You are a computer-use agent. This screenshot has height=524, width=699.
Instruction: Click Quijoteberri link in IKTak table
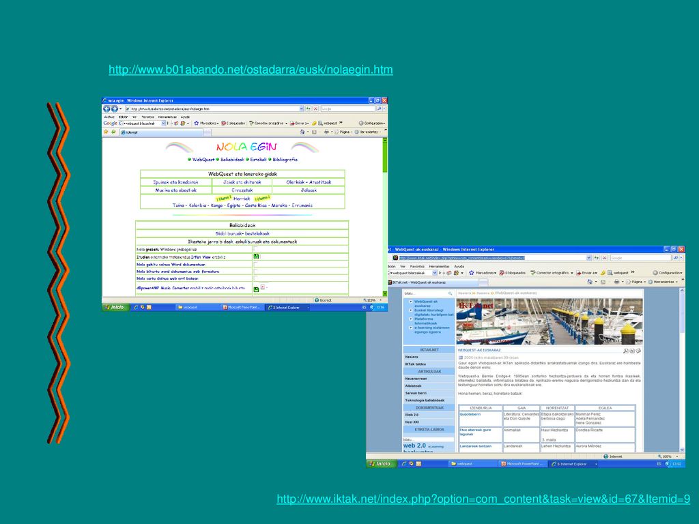coord(470,414)
